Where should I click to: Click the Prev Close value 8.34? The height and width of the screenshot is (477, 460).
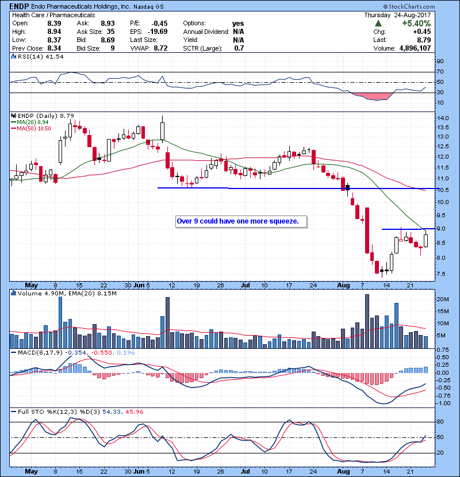pos(54,48)
